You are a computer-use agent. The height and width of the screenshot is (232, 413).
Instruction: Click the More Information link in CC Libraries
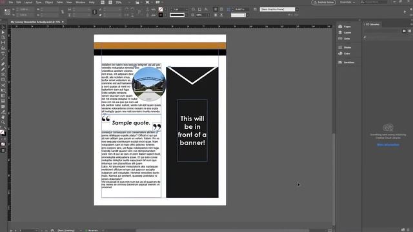pos(388,145)
